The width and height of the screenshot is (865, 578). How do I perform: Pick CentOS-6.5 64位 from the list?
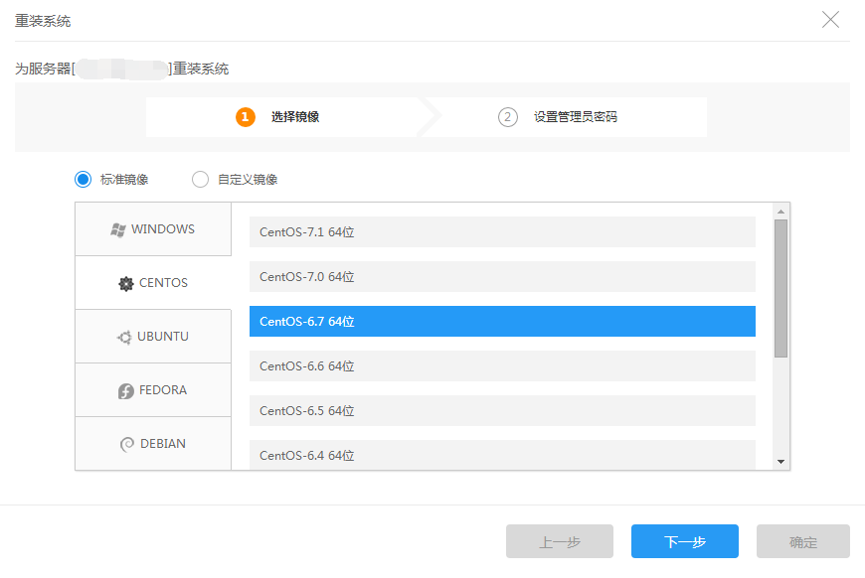click(x=502, y=410)
